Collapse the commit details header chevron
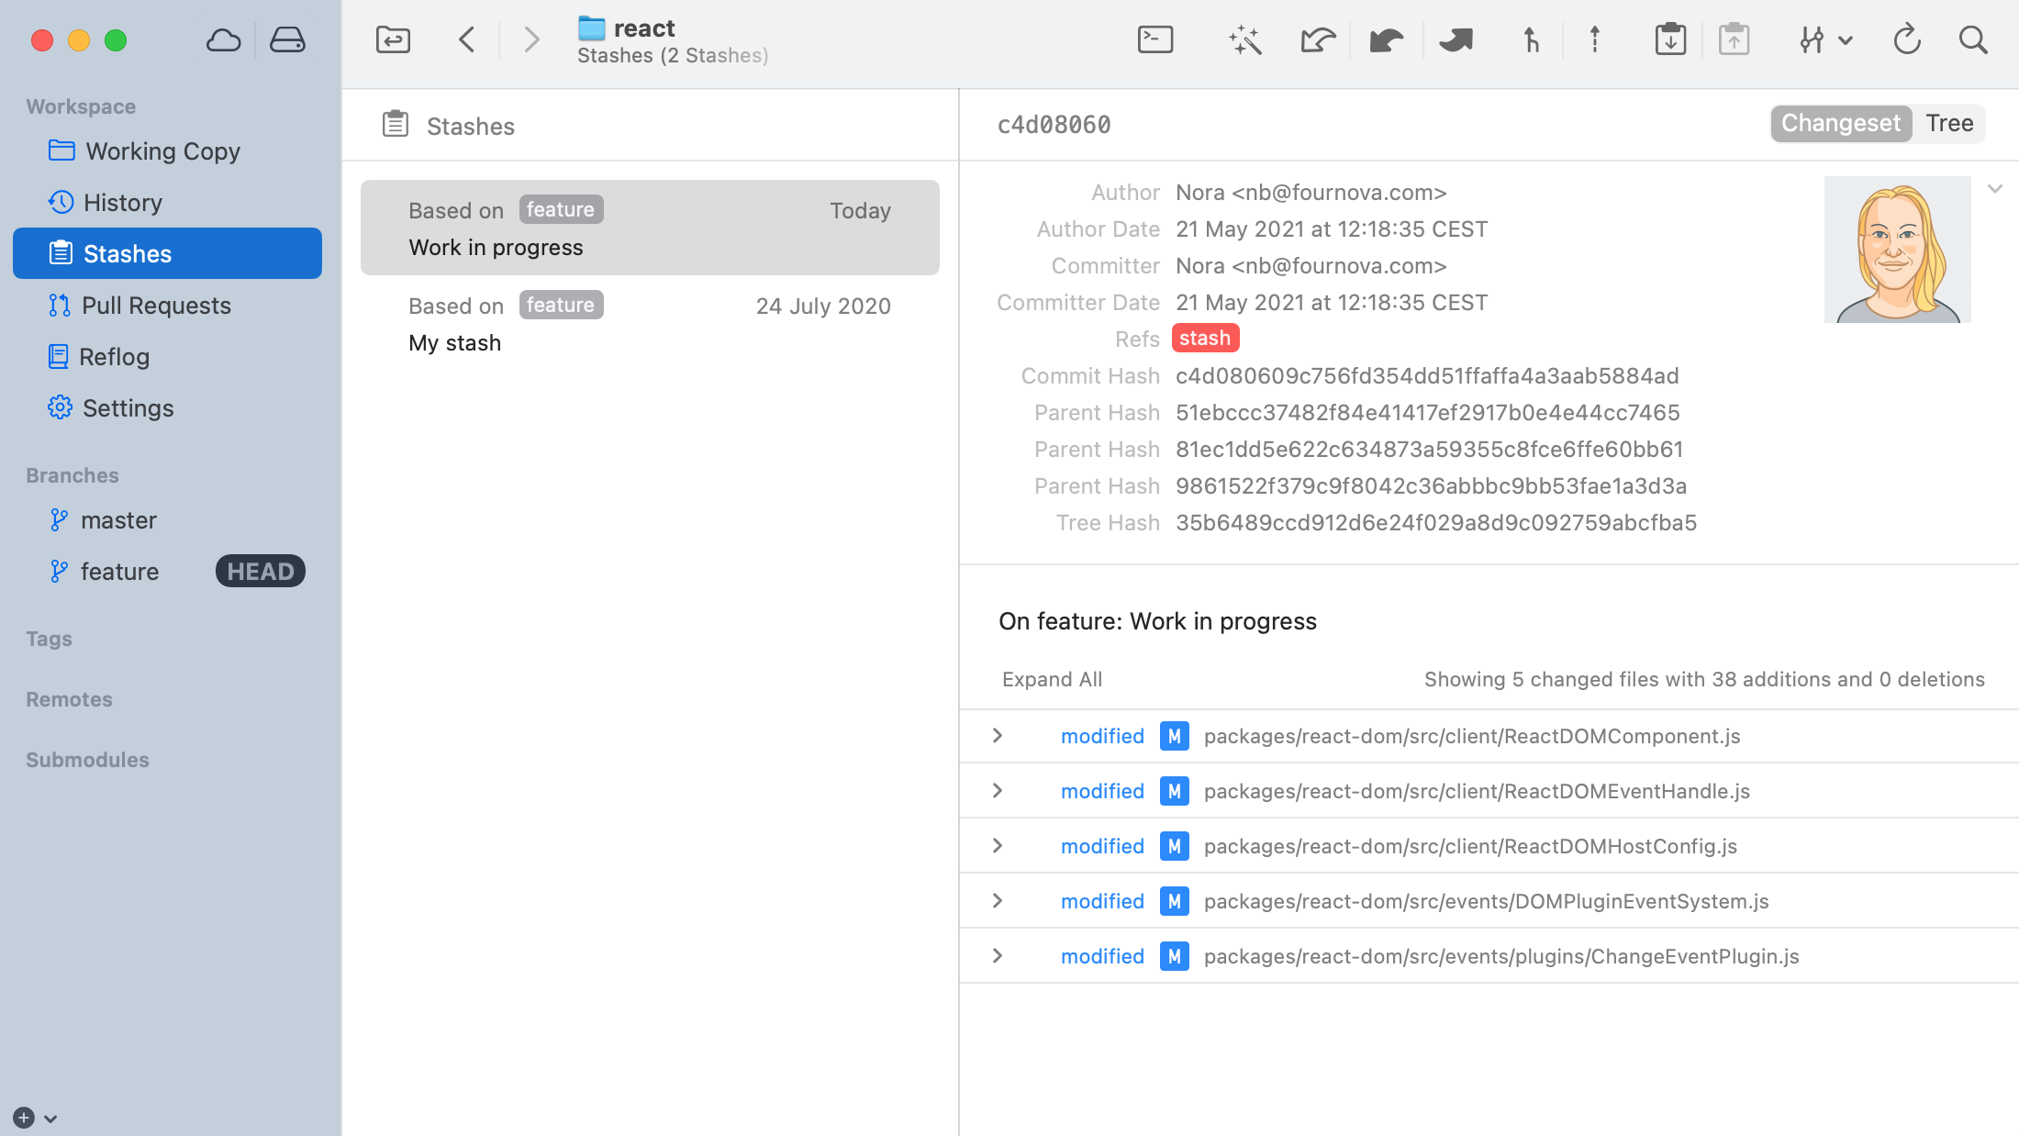This screenshot has height=1136, width=2019. [x=1994, y=189]
